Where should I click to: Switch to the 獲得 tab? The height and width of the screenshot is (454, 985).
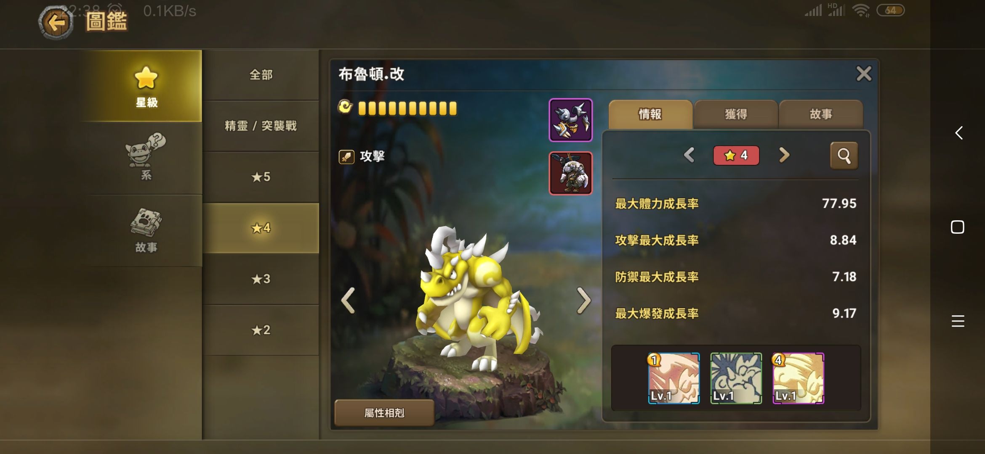click(x=736, y=114)
